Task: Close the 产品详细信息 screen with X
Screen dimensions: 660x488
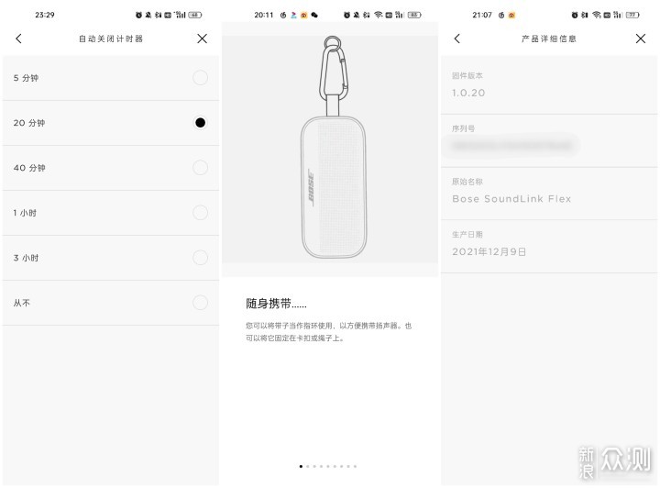Action: (x=641, y=39)
